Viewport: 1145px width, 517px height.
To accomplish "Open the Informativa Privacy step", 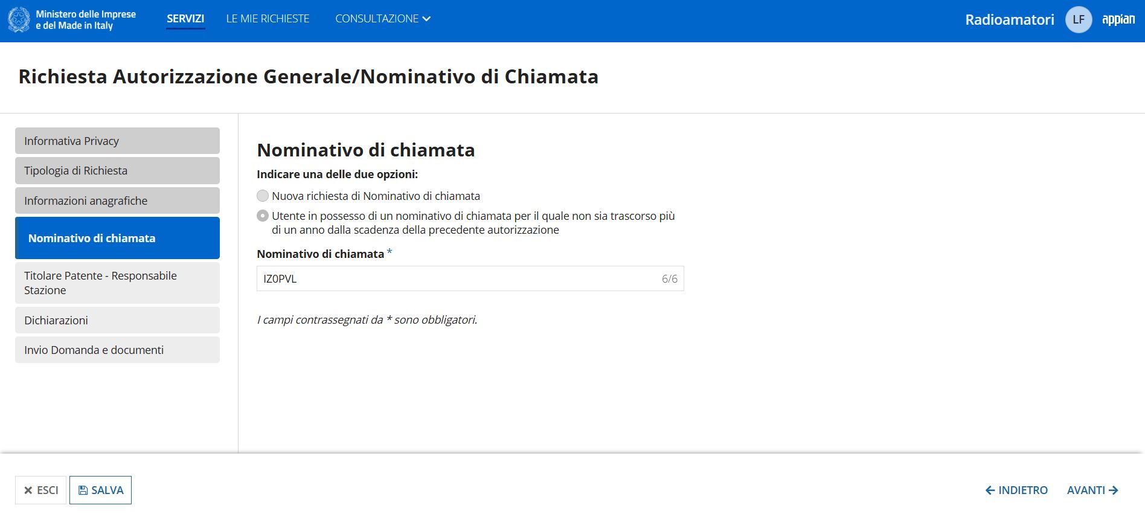I will [x=117, y=141].
